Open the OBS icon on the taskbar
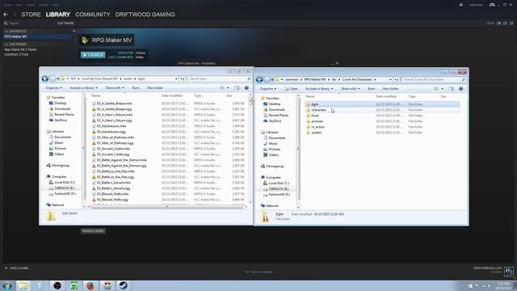Image resolution: width=517 pixels, height=291 pixels. (x=57, y=285)
